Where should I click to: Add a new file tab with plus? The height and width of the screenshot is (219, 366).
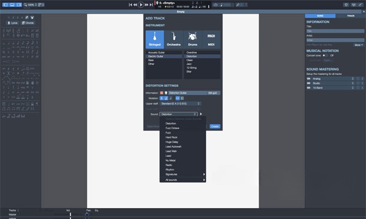point(364,11)
